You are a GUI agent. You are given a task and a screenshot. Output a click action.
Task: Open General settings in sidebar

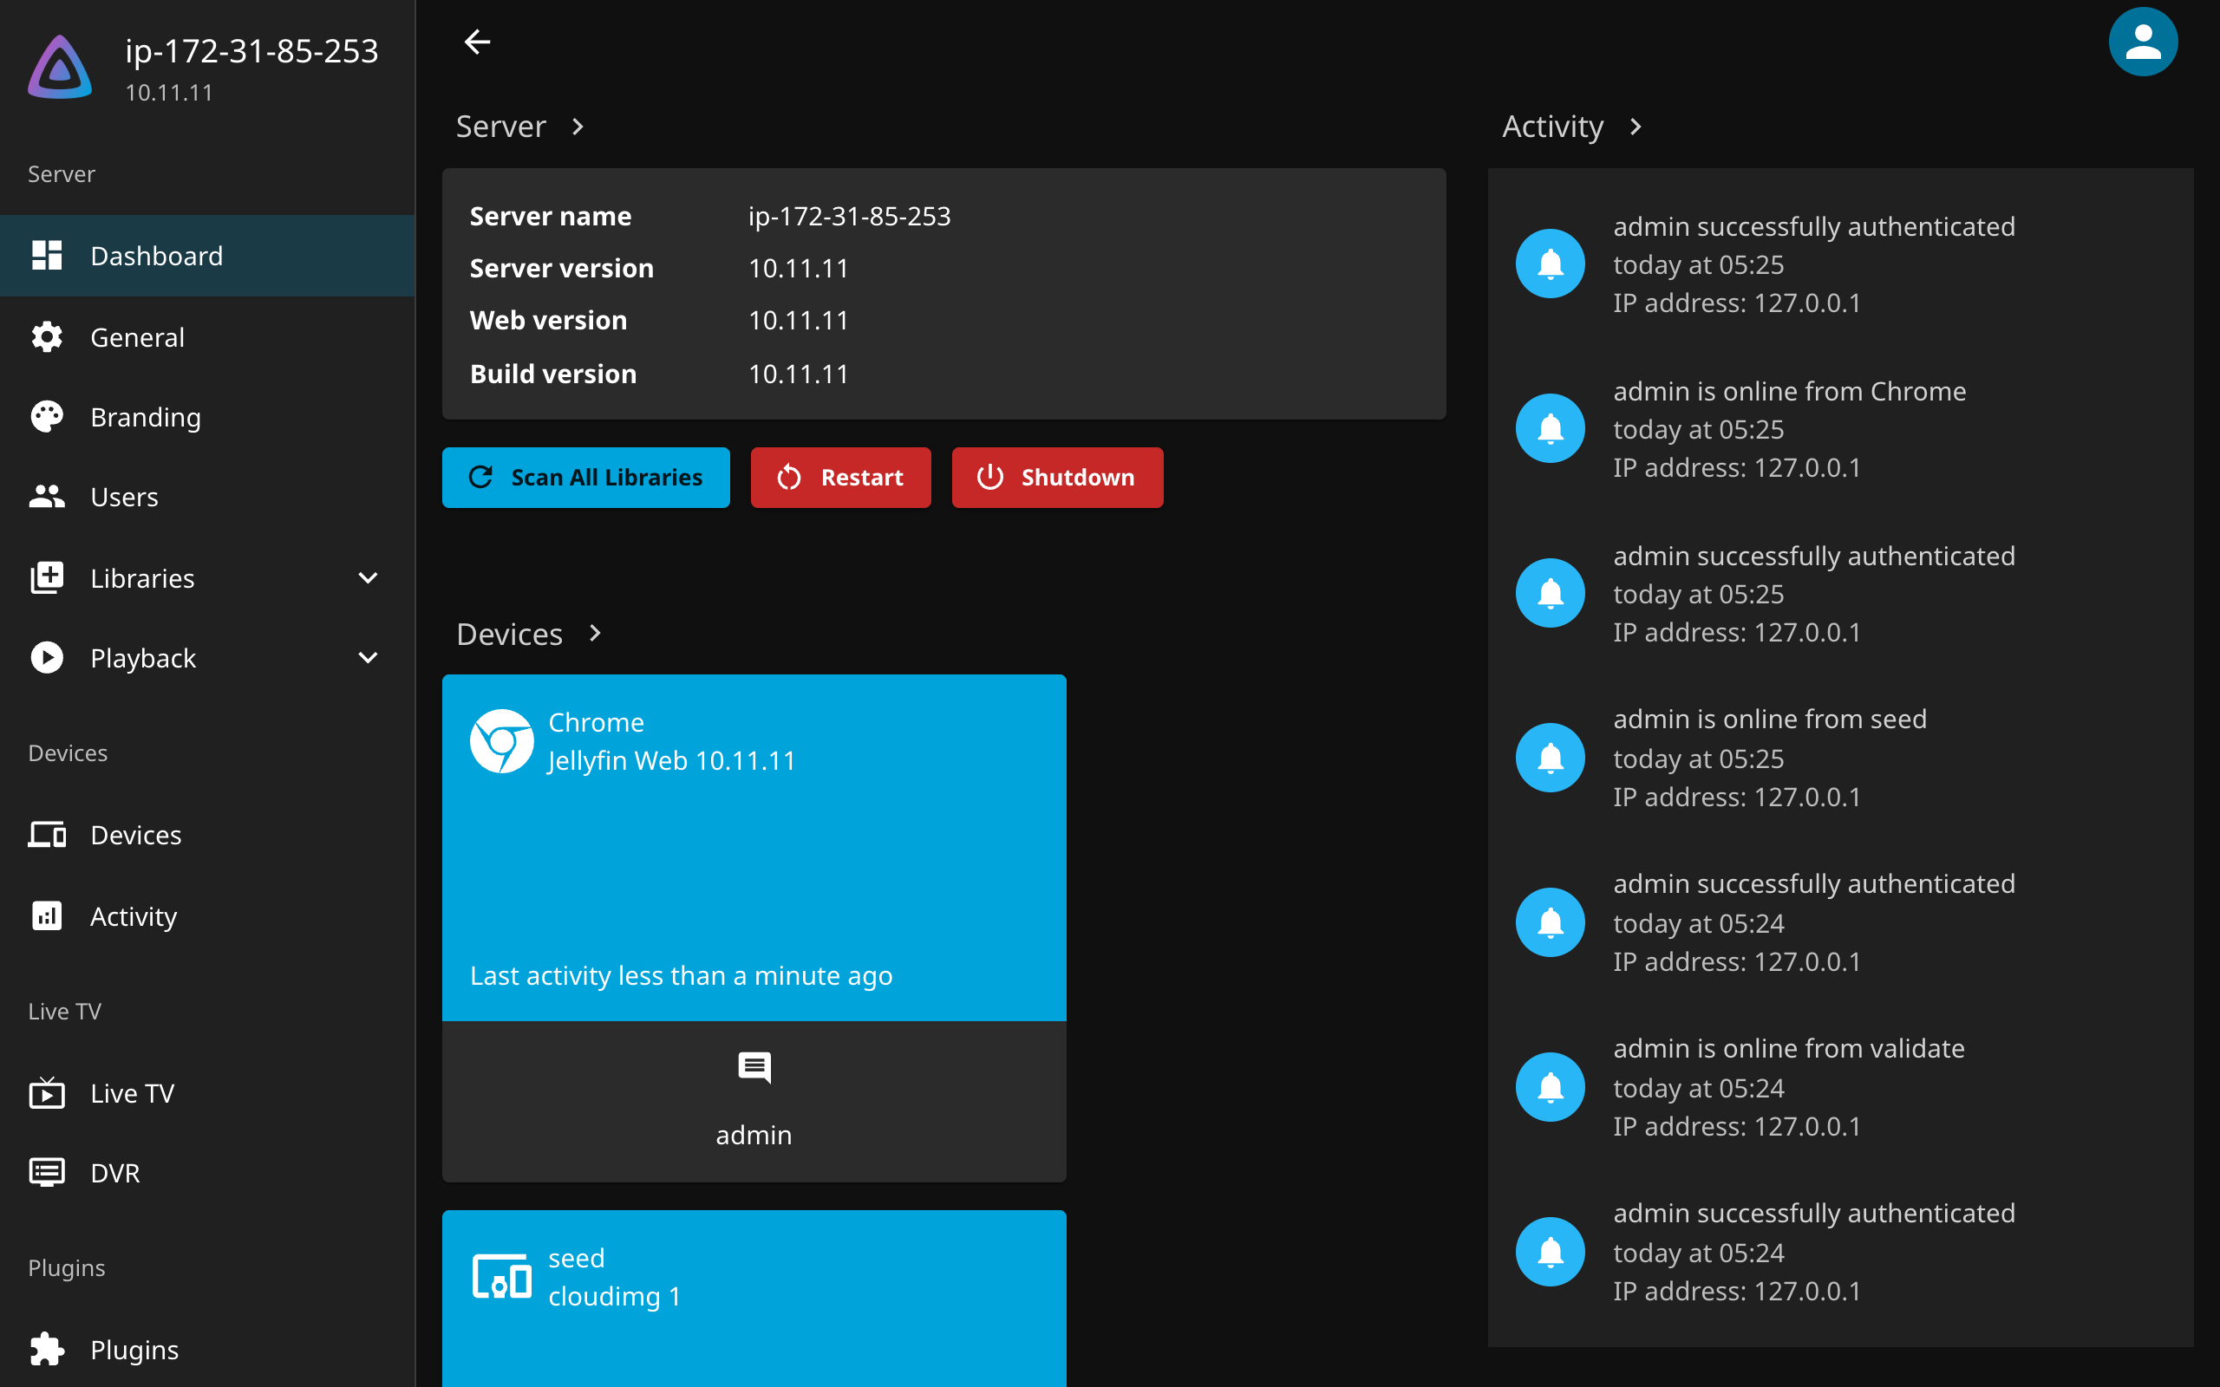(207, 336)
